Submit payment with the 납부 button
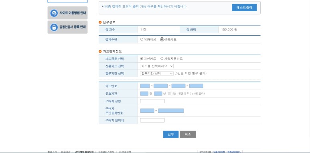Screen dimensions: 310x153 tap(170, 135)
